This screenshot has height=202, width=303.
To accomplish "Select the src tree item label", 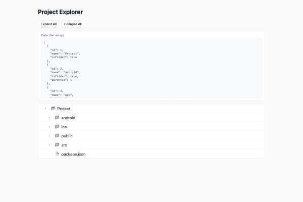I will (x=64, y=145).
